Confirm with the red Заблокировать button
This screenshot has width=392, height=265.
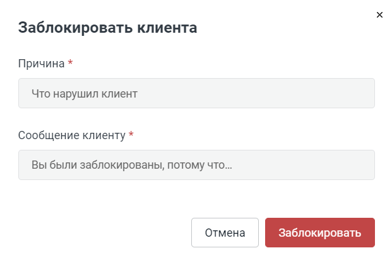[x=319, y=233]
